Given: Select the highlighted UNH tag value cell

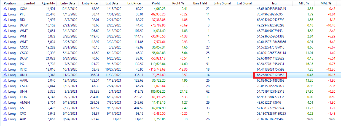Looking at the screenshot, I should (270, 75).
